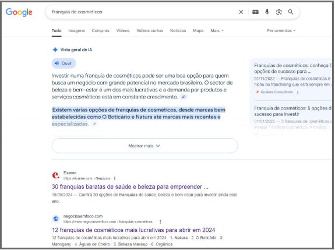Open the Vídeos curtos tab

150,30
